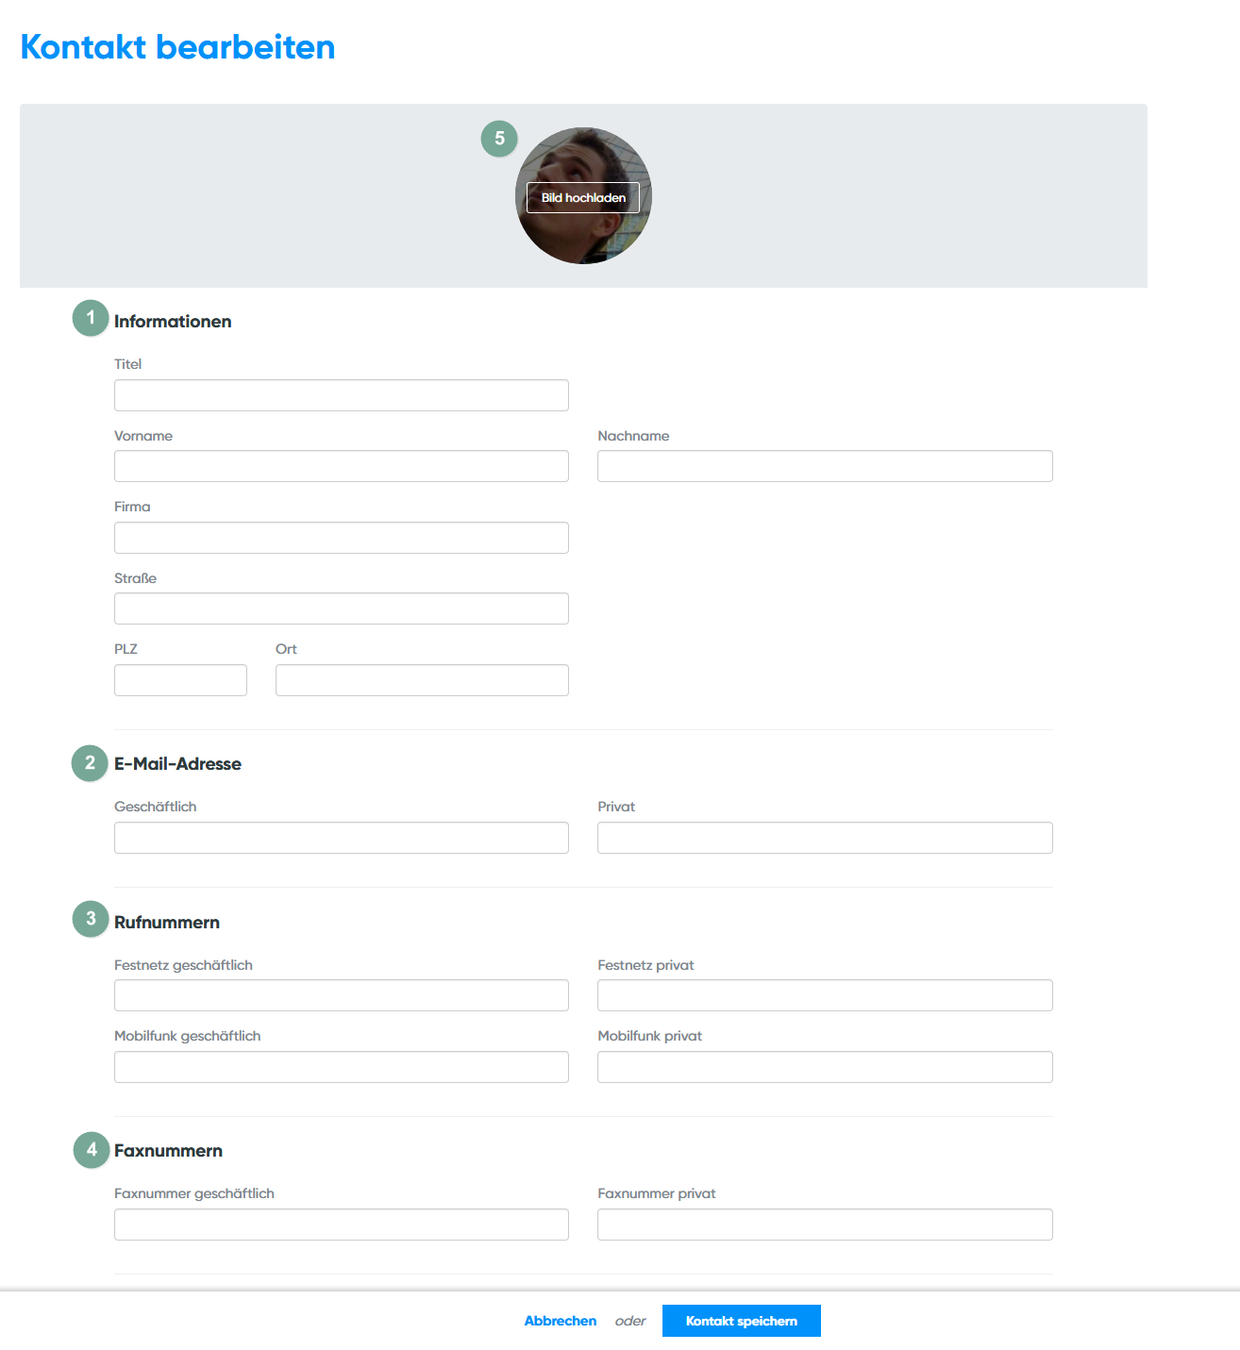Save contact with Kontakt speichern button

pyautogui.click(x=741, y=1321)
